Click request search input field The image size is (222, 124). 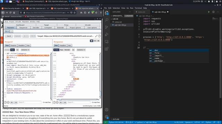pos(30,102)
